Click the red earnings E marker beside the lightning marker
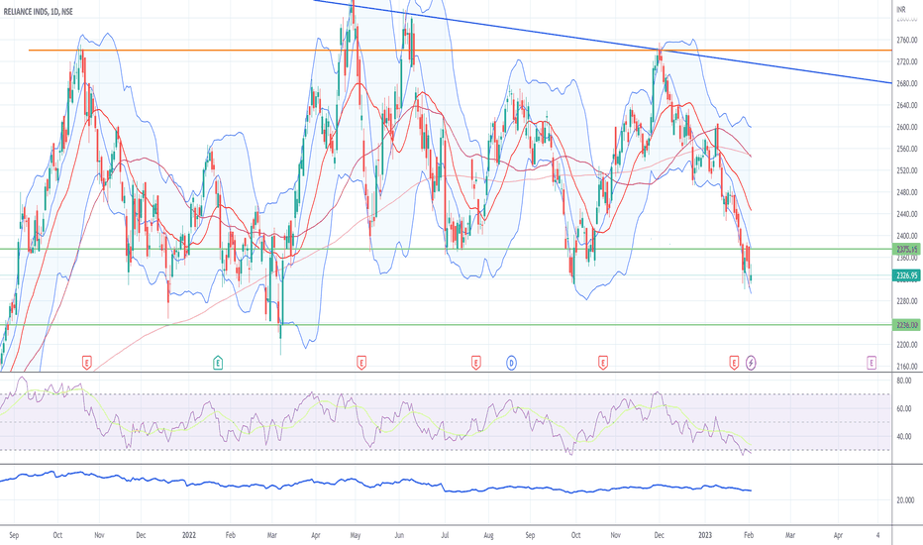Image resolution: width=923 pixels, height=545 pixels. pos(734,363)
